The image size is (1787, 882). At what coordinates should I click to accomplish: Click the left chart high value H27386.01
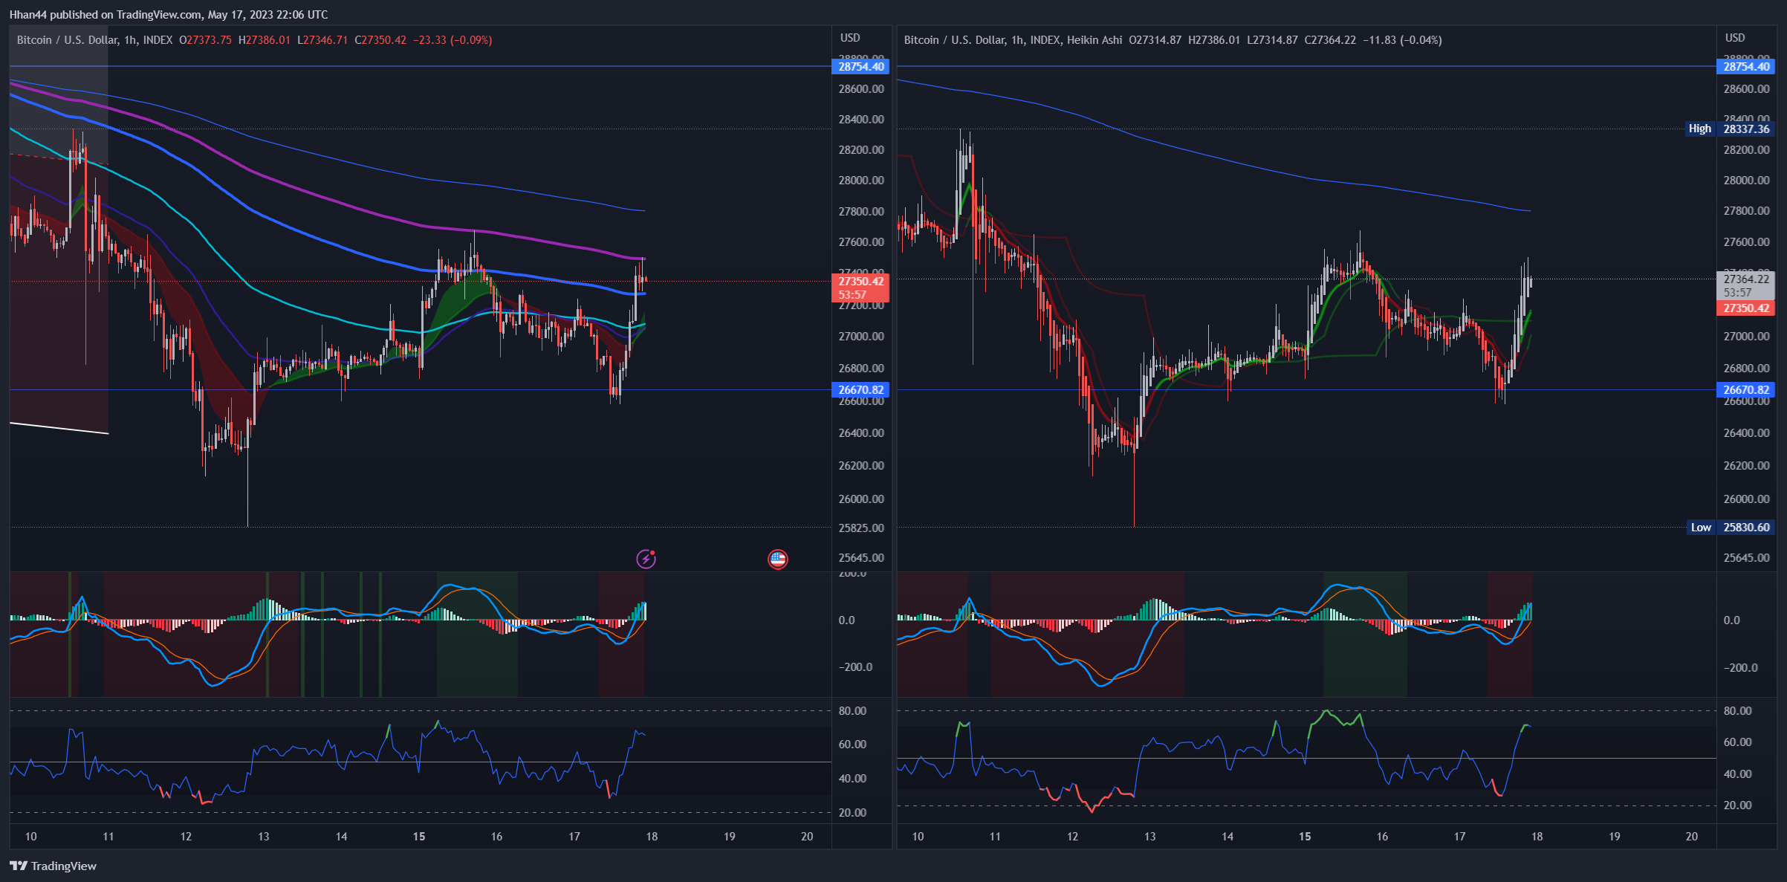pos(265,40)
